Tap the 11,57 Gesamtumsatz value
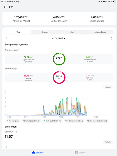Image resolution: width=117 pixels, height=156 pixels. pyautogui.click(x=9, y=136)
